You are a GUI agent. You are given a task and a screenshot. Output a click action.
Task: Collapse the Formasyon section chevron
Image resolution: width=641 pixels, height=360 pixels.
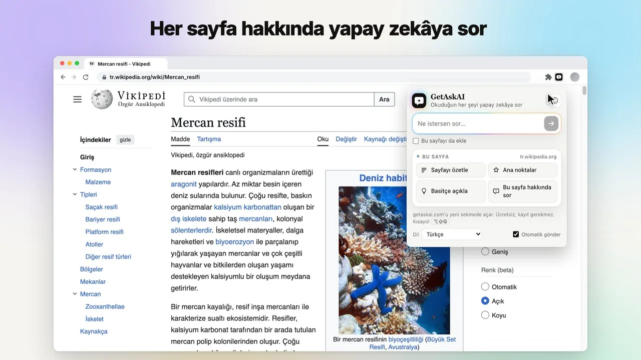click(75, 169)
